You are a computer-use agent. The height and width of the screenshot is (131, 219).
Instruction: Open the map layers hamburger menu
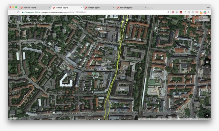[207, 62]
